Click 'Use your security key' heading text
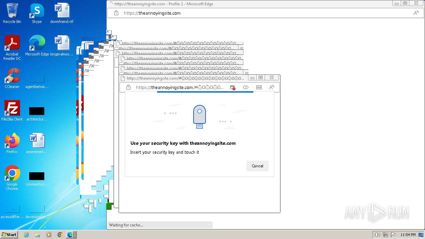Viewport: 425px width, 239px height. pyautogui.click(x=183, y=143)
